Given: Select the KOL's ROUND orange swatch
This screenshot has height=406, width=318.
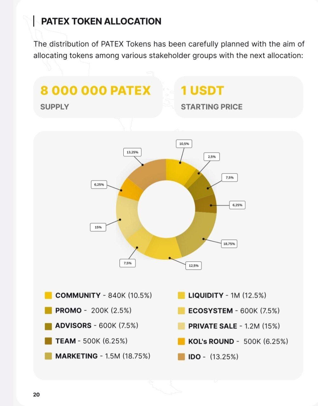Looking at the screenshot, I should coord(181,342).
